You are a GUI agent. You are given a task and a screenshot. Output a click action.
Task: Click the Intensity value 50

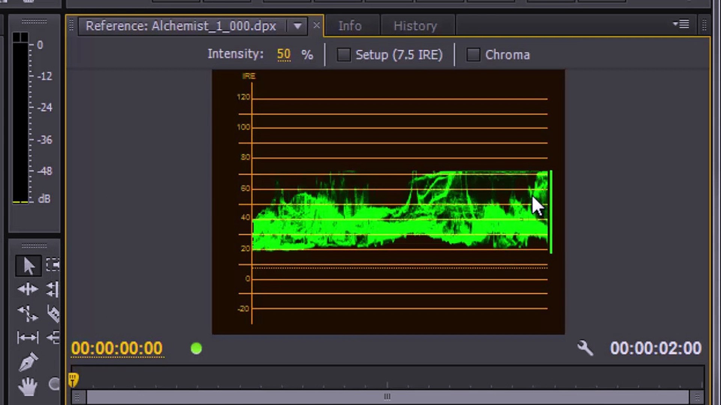[284, 54]
